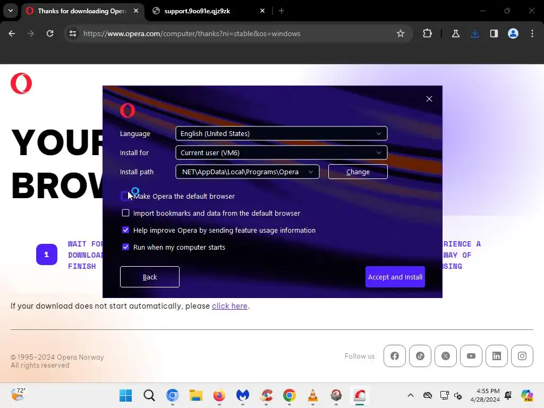This screenshot has width=544, height=408.
Task: Show browser downloads
Action: pyautogui.click(x=474, y=33)
